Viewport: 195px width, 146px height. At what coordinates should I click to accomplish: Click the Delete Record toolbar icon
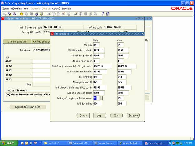[x=68, y=14]
